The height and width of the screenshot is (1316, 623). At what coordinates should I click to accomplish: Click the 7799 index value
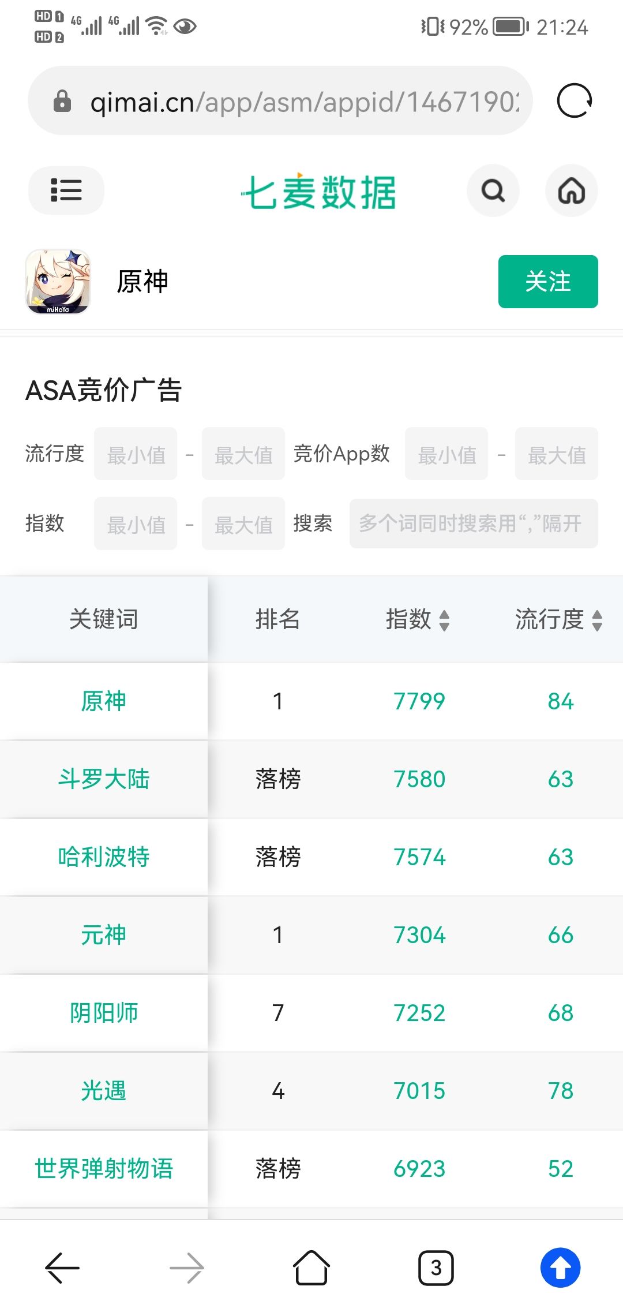[x=419, y=701]
